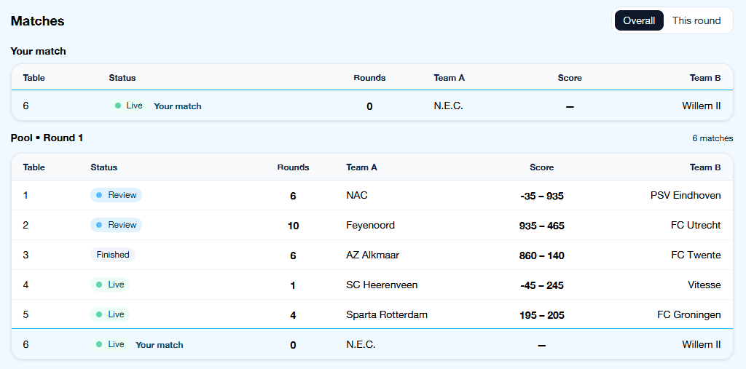This screenshot has width=746, height=369.
Task: Open Your match link in top table
Action: (x=177, y=106)
